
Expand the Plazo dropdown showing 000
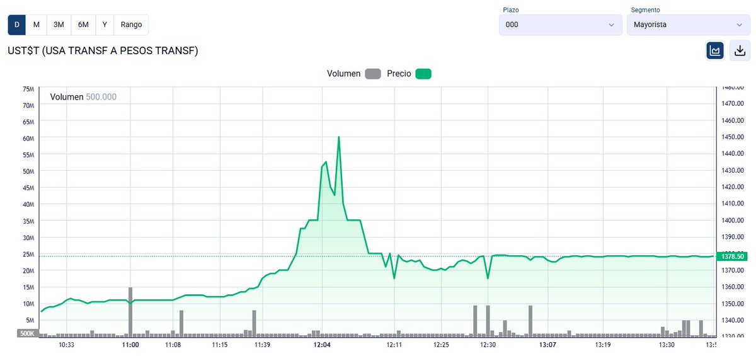pyautogui.click(x=560, y=25)
